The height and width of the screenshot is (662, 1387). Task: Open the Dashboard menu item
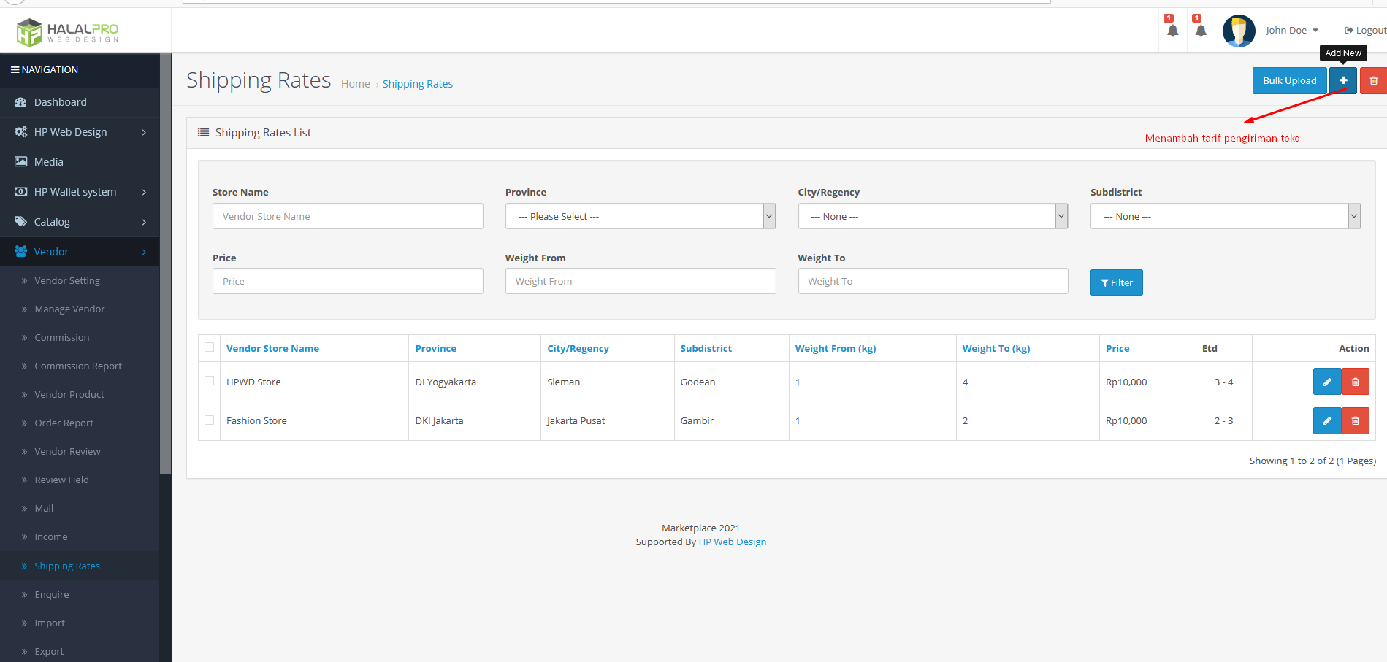(x=60, y=102)
